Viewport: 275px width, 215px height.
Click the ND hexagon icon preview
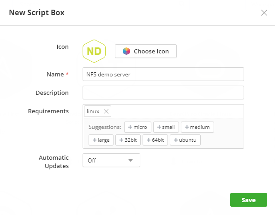tap(94, 51)
